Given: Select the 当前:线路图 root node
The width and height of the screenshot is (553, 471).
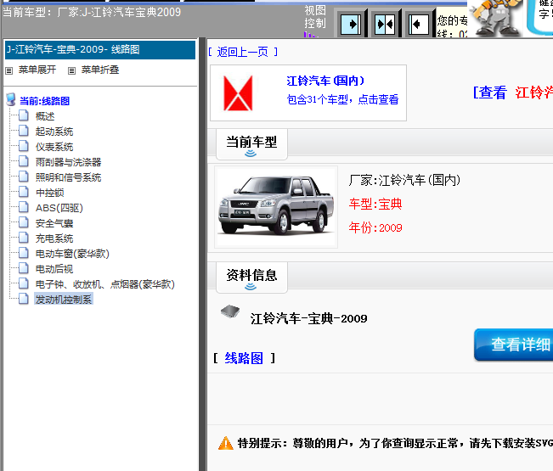Looking at the screenshot, I should tap(44, 101).
